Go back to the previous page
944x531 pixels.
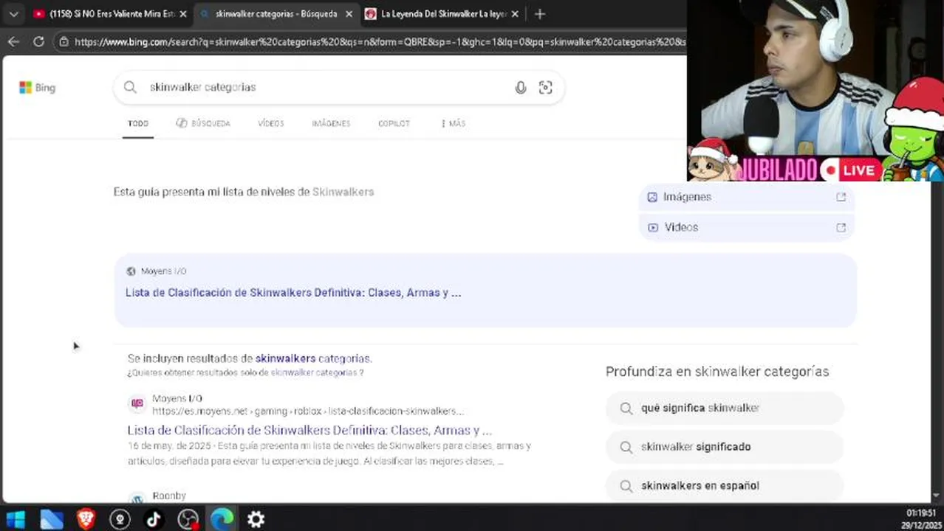(13, 42)
